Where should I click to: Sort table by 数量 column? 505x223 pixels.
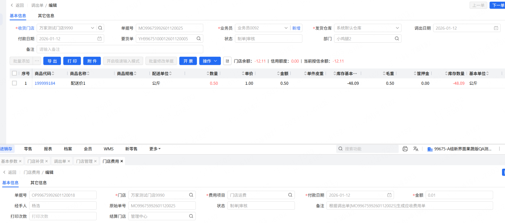tap(208, 74)
